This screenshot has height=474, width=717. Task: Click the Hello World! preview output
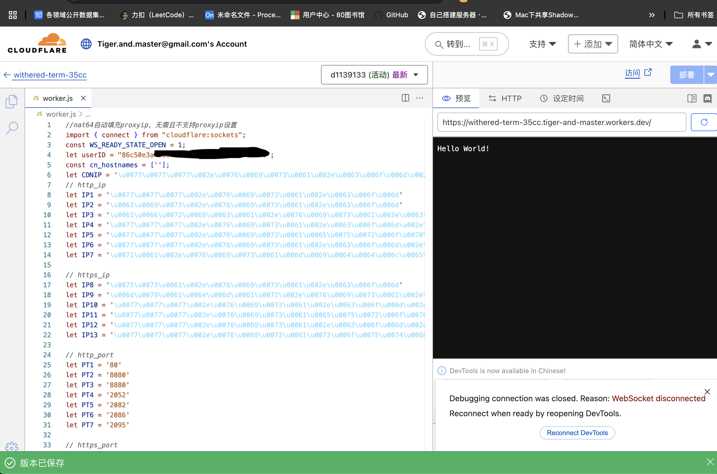463,148
